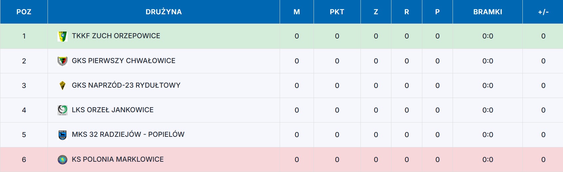Click the KS Polonia Marklowice club badge

click(x=62, y=160)
